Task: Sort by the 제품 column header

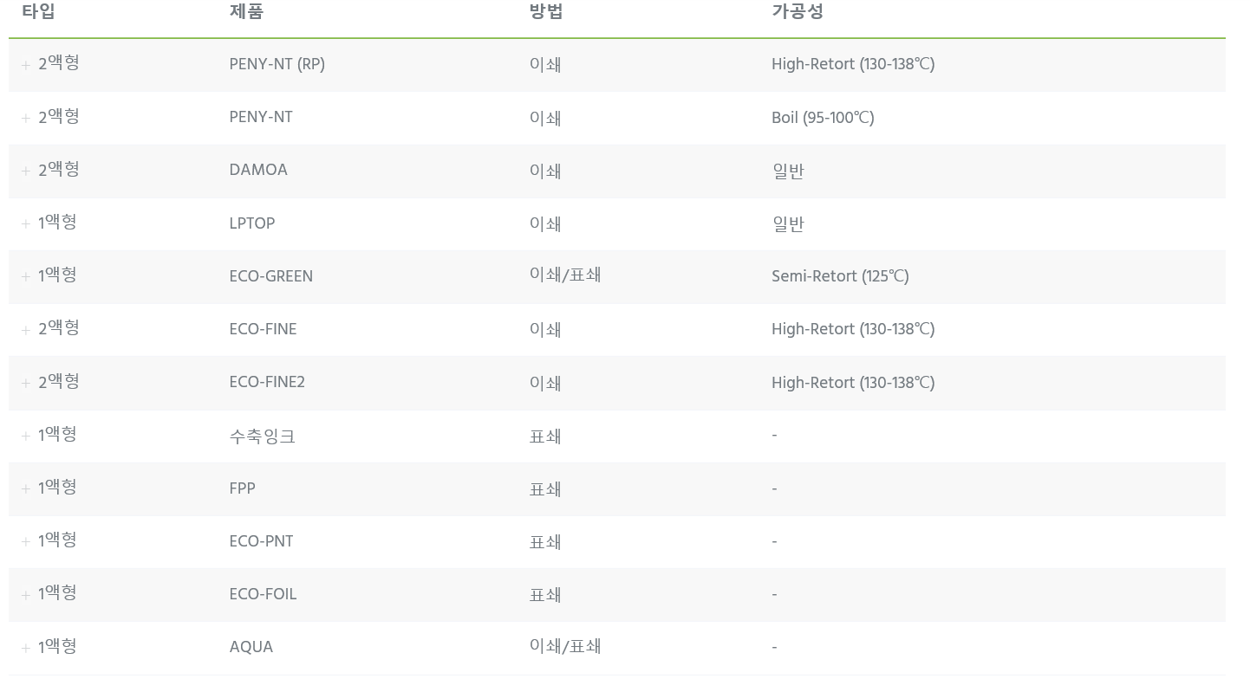Action: 246,11
